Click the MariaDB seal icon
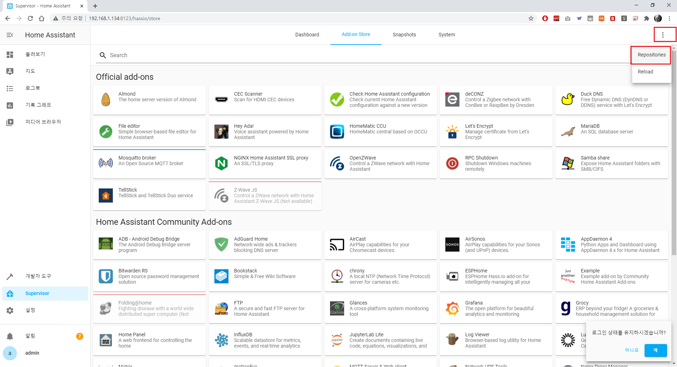Image resolution: width=677 pixels, height=367 pixels. click(x=568, y=132)
